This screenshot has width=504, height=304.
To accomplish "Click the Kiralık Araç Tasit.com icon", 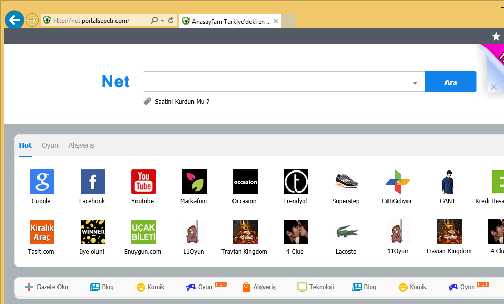I will (x=42, y=232).
